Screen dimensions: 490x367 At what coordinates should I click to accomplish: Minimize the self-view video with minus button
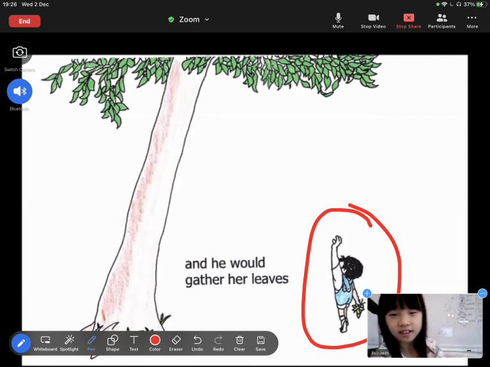(483, 293)
